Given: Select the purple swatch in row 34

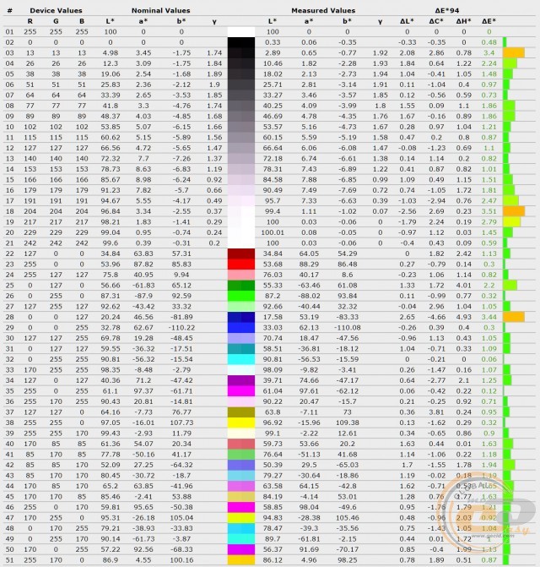Looking at the screenshot, I should (241, 380).
